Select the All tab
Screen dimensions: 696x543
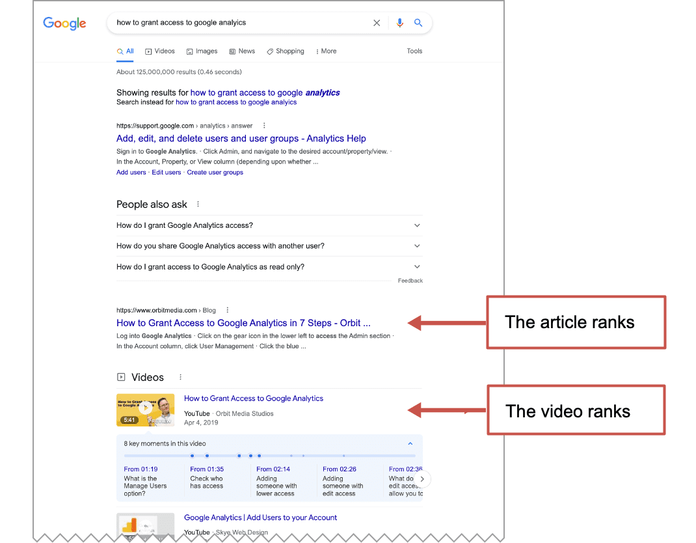[125, 51]
